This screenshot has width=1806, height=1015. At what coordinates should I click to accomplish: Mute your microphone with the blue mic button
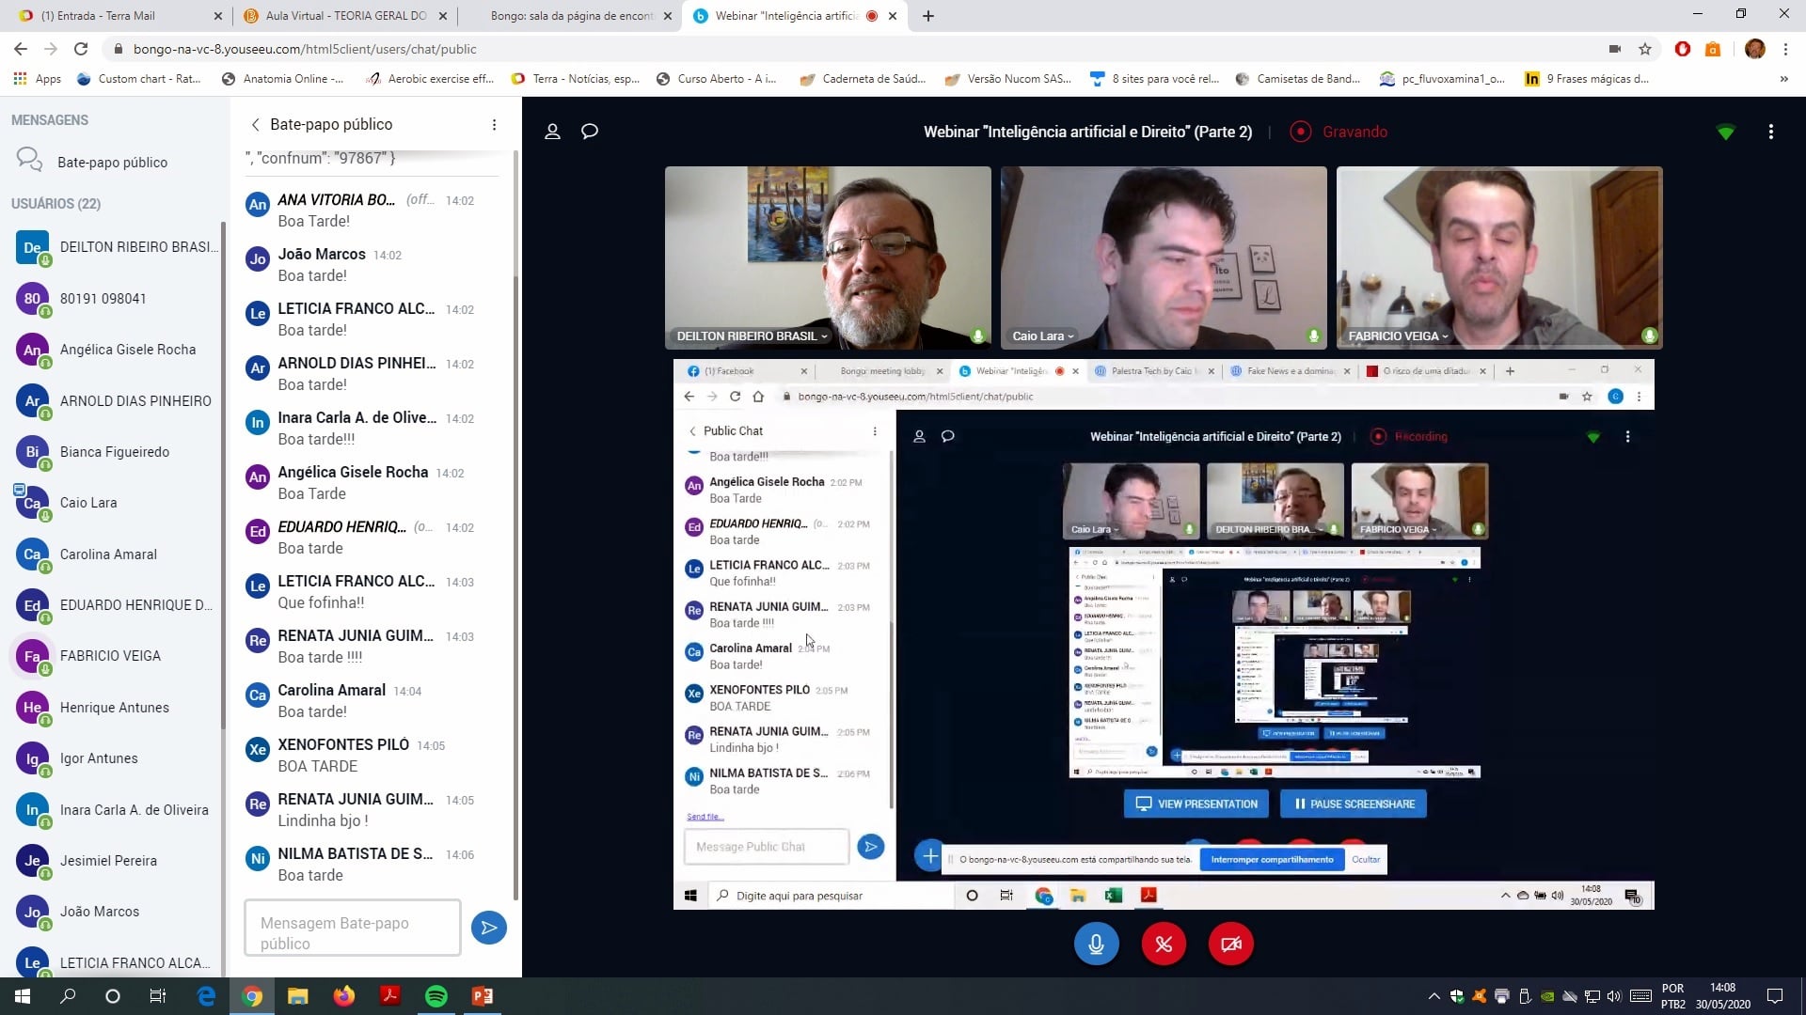(x=1096, y=944)
